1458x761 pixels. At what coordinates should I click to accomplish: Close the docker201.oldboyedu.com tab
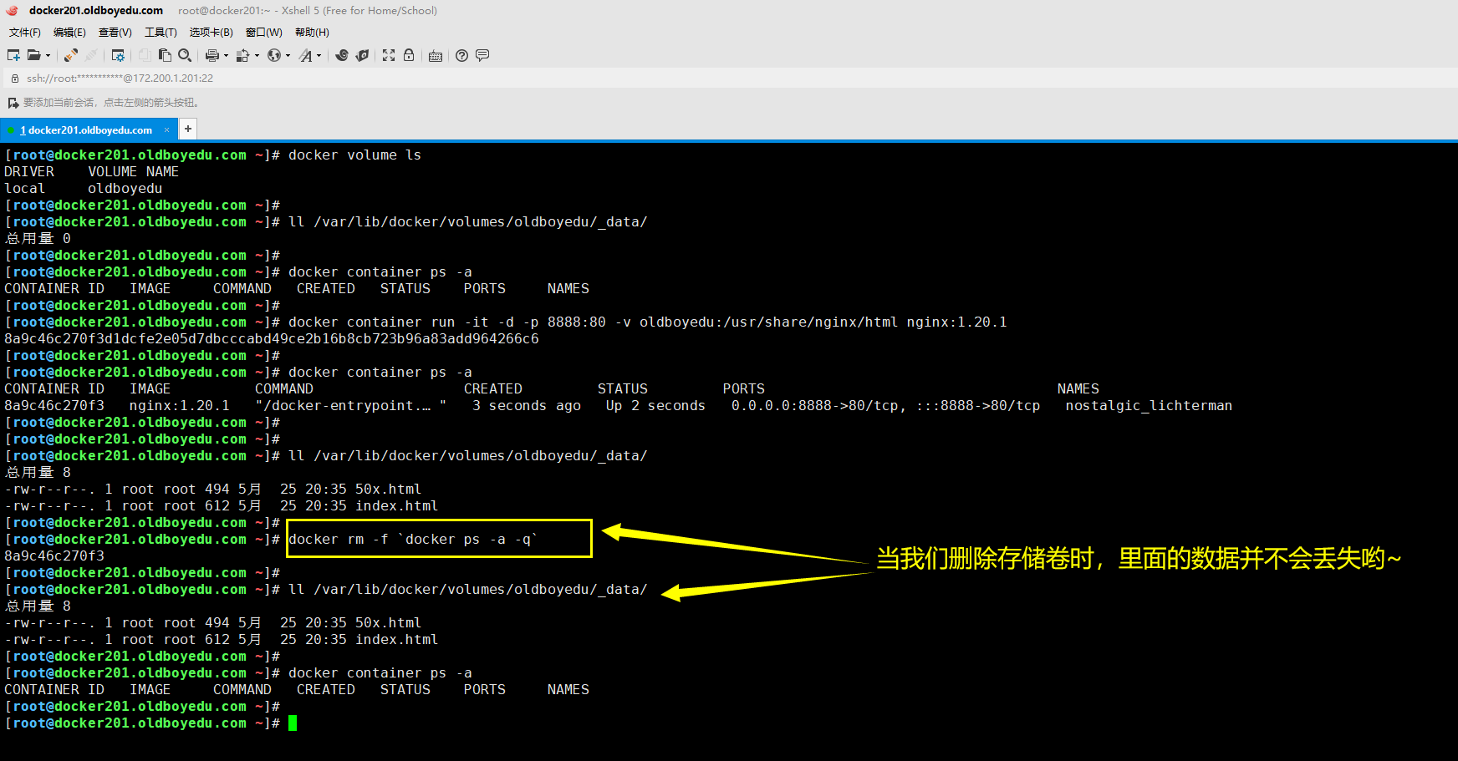click(166, 129)
